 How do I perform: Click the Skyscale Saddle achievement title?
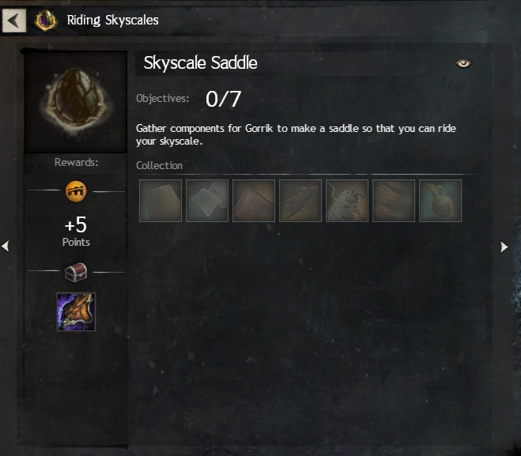[x=200, y=62]
